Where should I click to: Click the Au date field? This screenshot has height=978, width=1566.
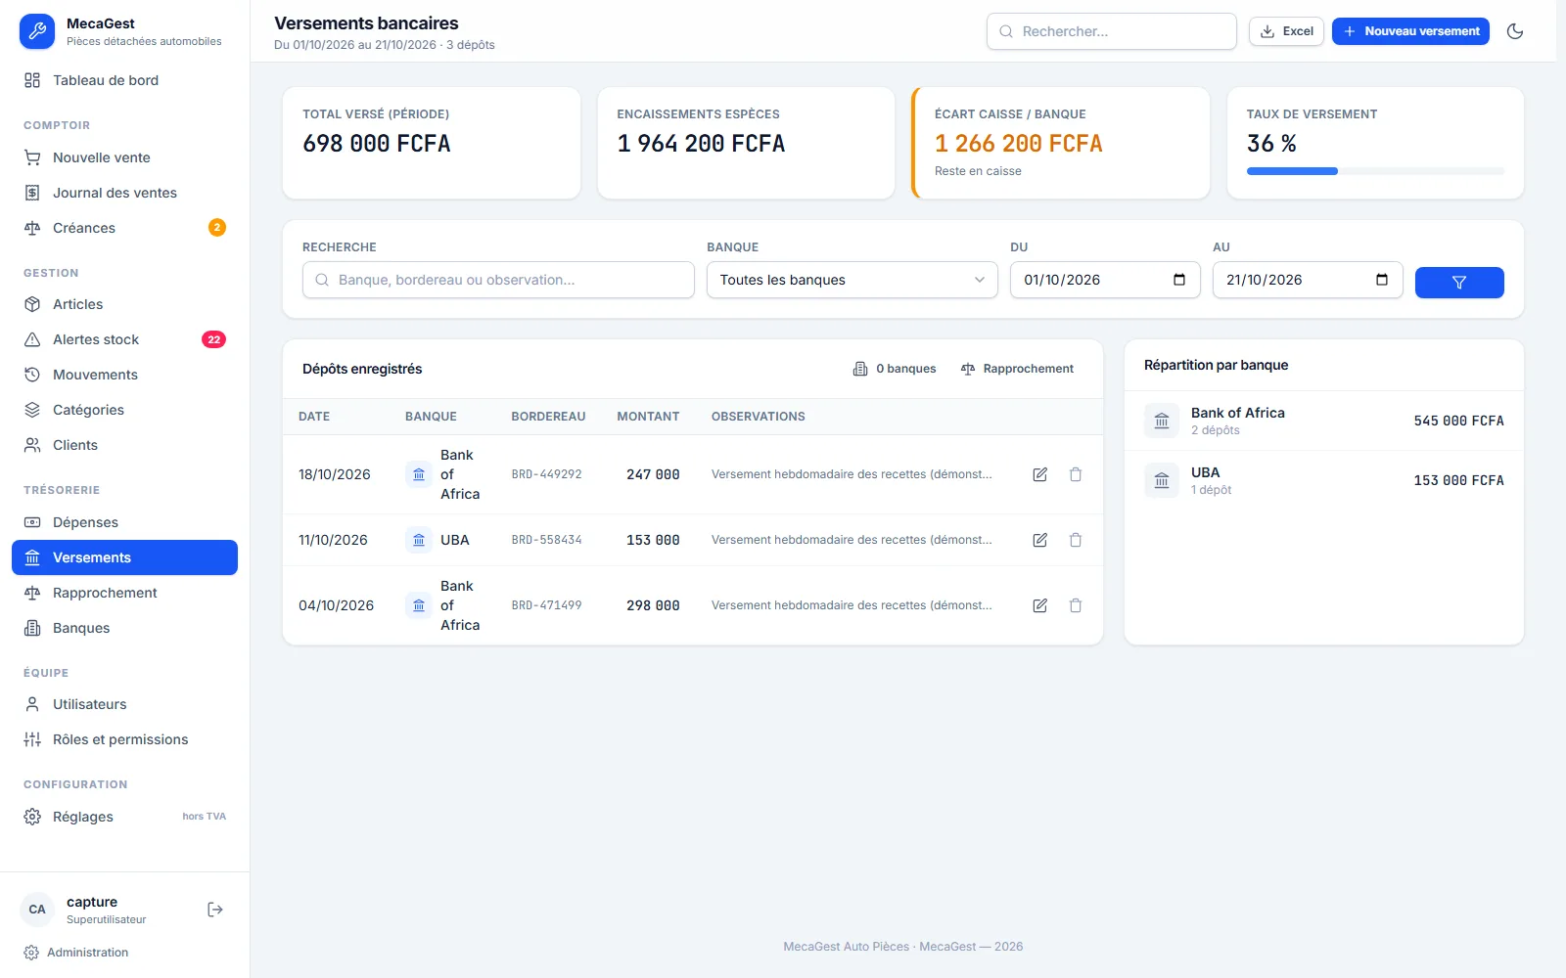point(1308,280)
